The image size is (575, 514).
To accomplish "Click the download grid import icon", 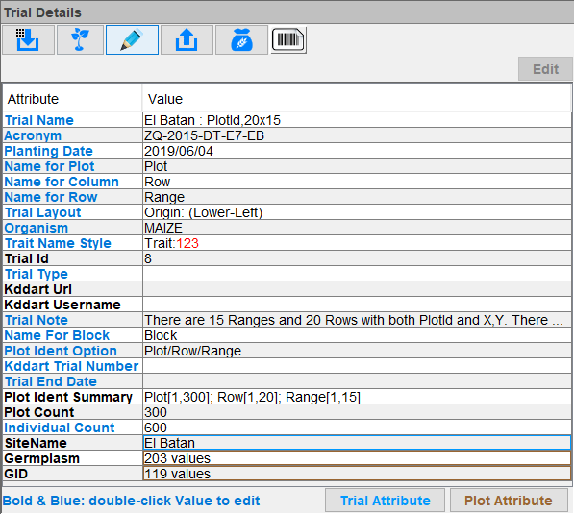I will tap(28, 40).
